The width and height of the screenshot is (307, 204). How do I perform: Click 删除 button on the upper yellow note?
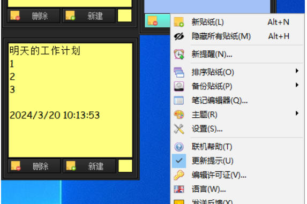34,16
